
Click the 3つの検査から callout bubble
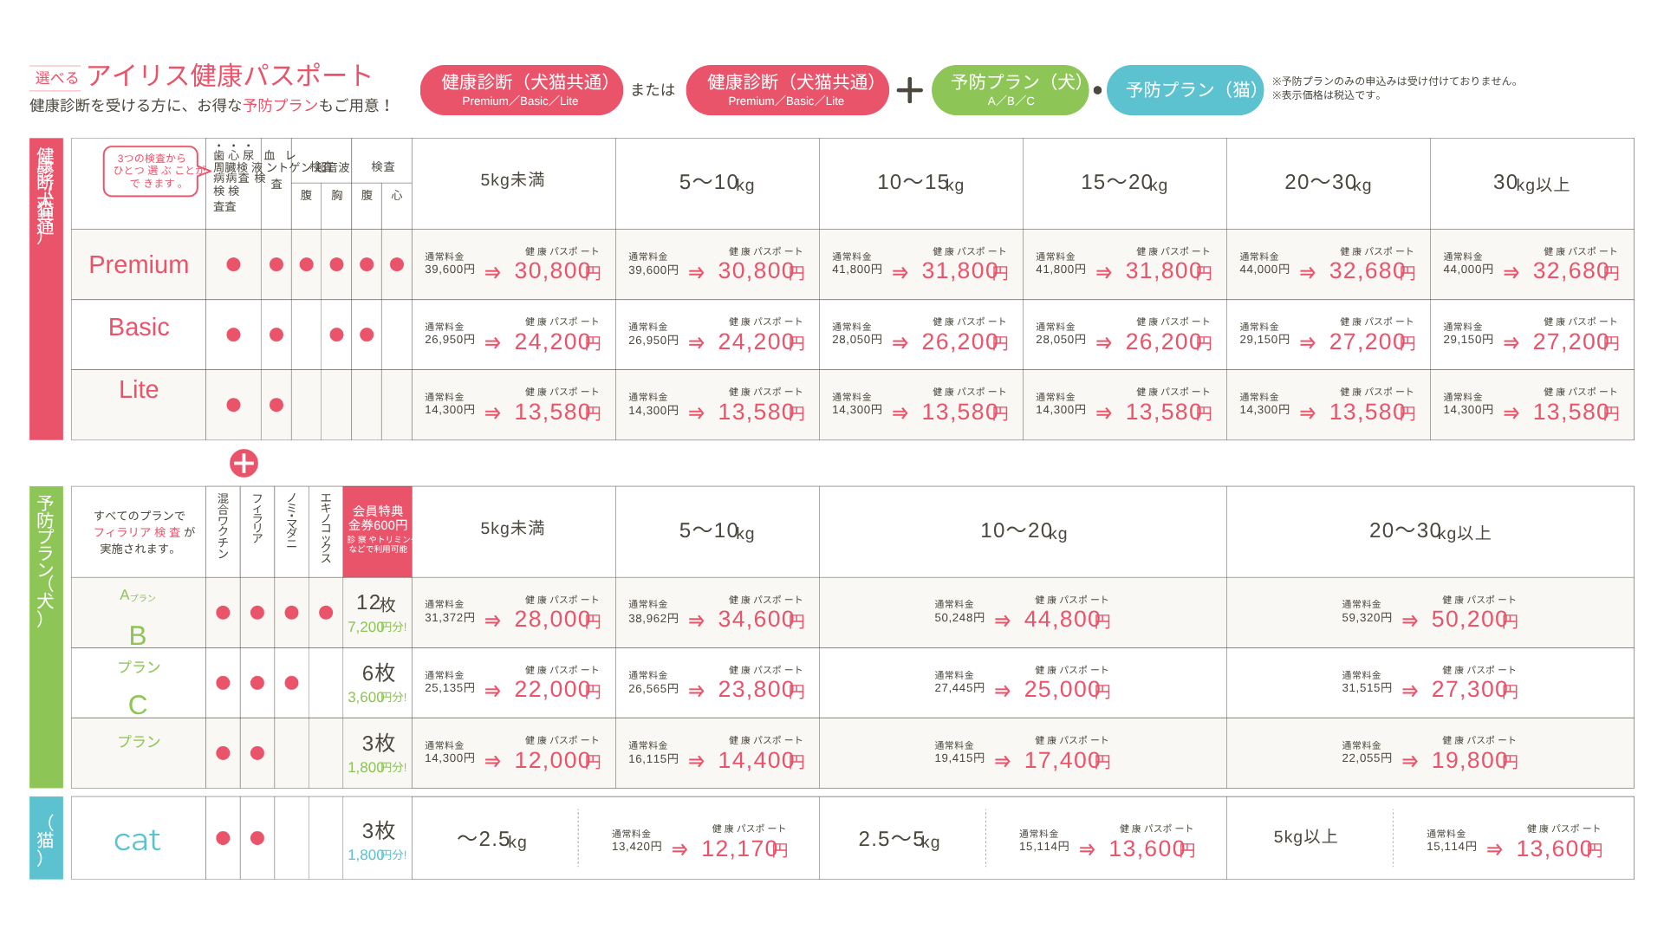pos(152,171)
